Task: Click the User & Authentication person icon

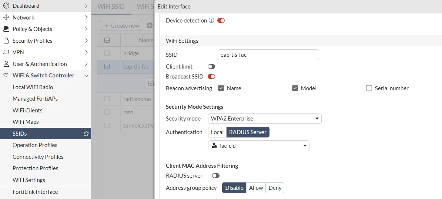Action: coord(6,64)
